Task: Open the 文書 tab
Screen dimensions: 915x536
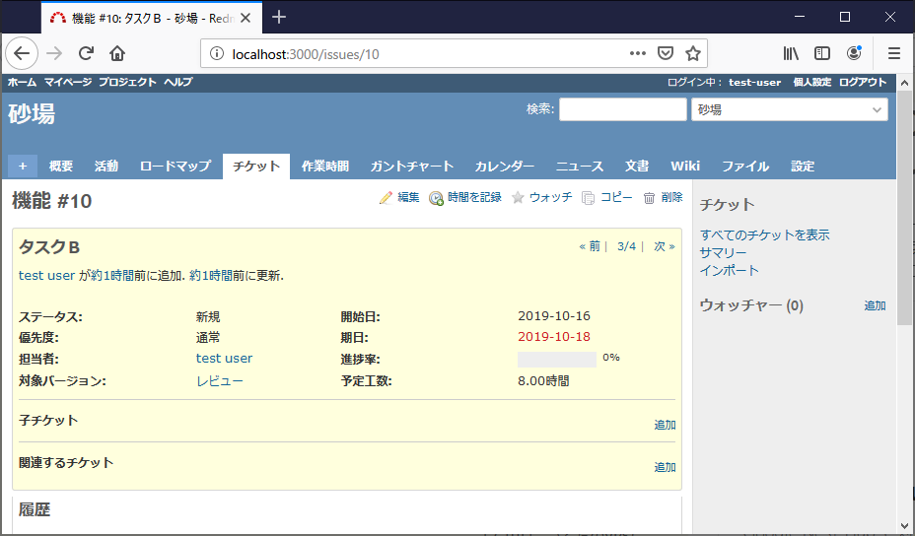Action: coord(637,167)
